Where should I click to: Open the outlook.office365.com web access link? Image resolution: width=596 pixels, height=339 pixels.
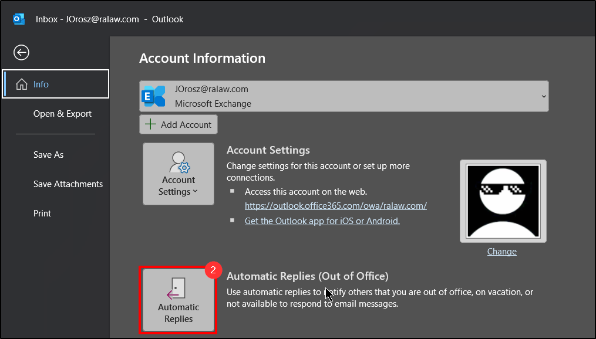pos(335,206)
